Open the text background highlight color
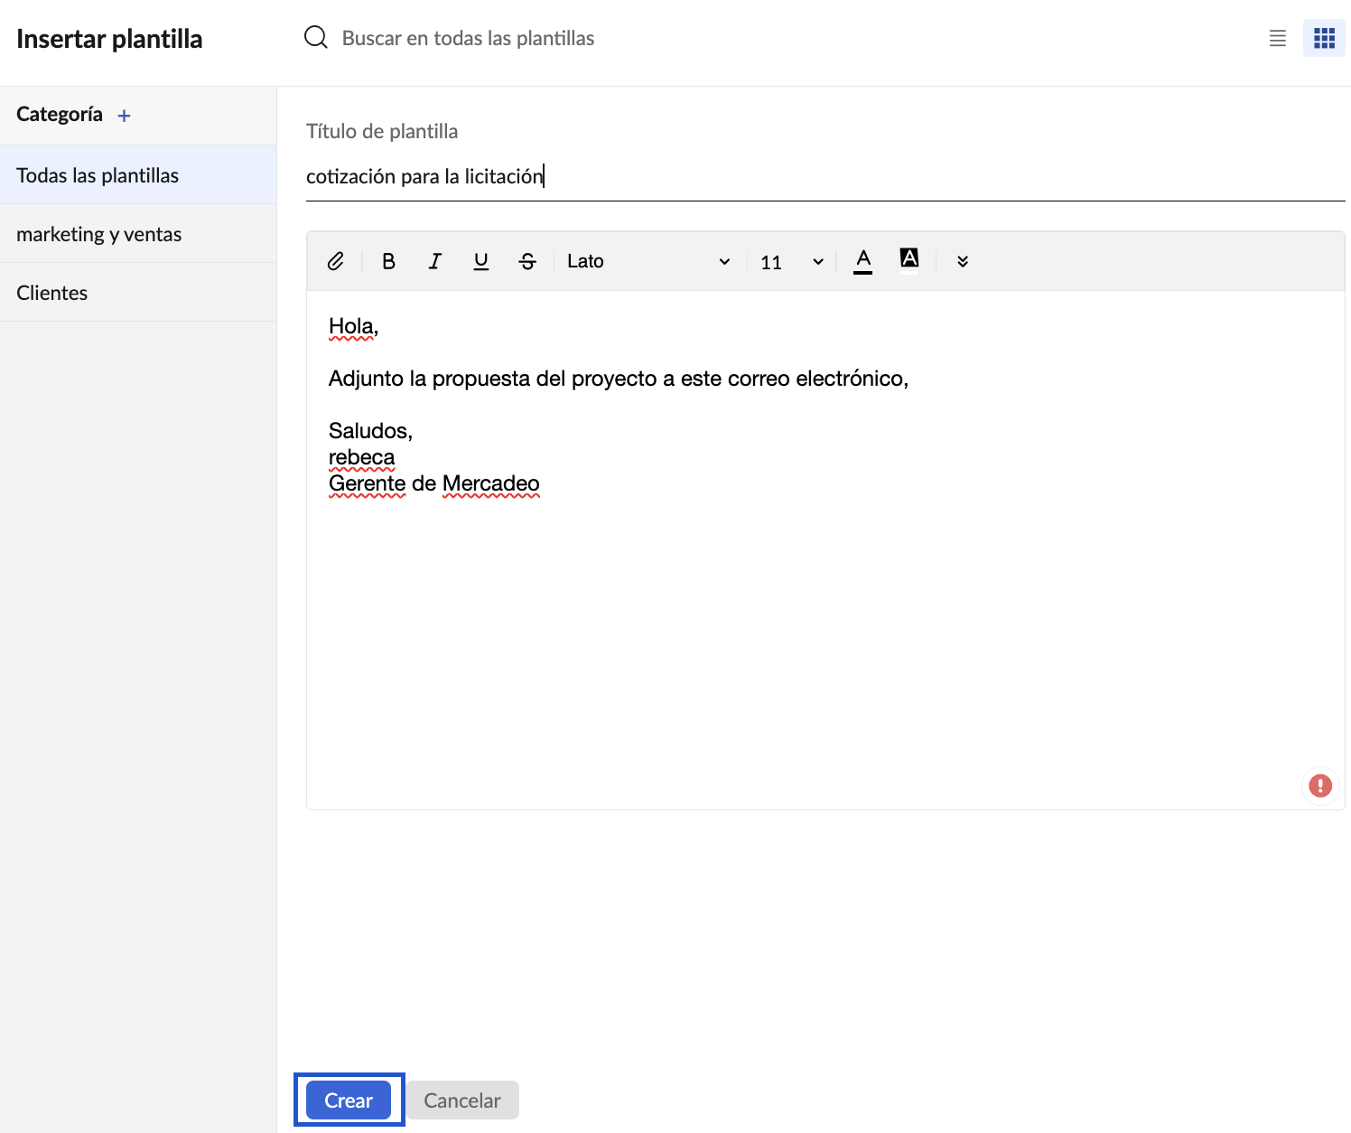Screen dimensions: 1351x1133 (x=909, y=258)
